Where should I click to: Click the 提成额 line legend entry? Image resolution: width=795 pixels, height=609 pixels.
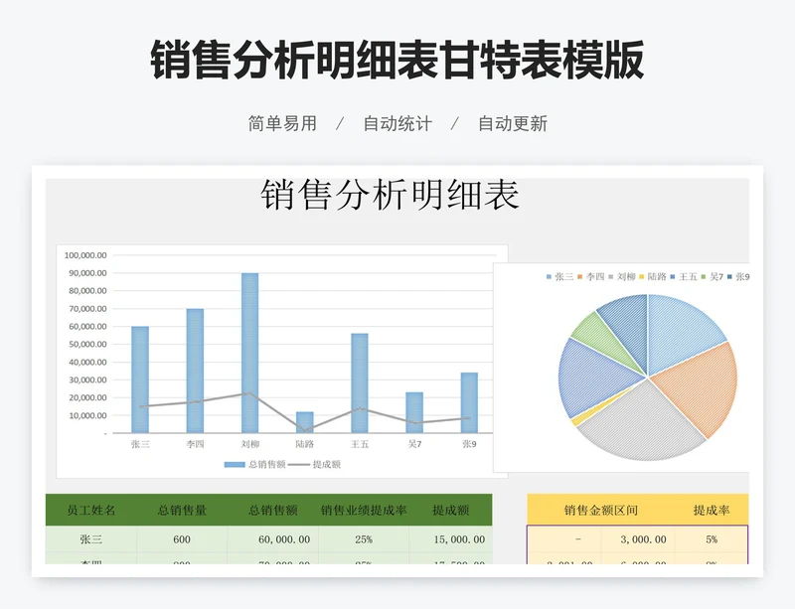pos(314,465)
